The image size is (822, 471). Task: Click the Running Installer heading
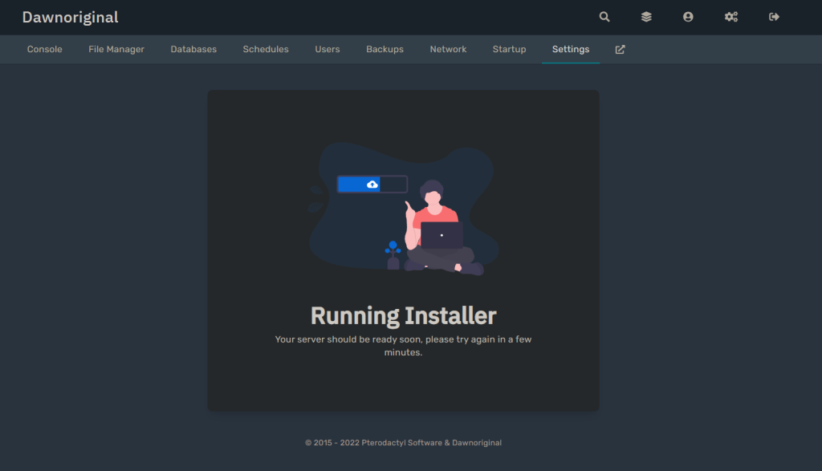click(x=403, y=316)
